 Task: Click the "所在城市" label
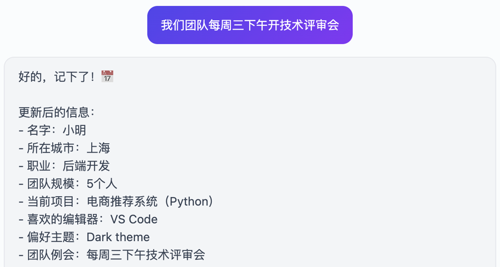[x=51, y=148]
